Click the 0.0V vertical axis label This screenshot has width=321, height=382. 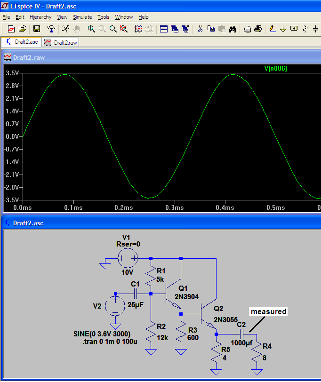(x=12, y=136)
